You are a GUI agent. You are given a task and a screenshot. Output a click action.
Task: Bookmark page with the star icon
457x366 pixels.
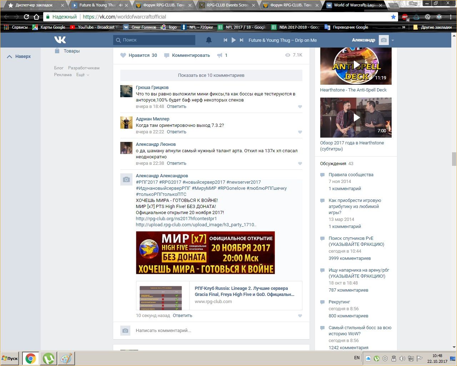[x=393, y=17]
